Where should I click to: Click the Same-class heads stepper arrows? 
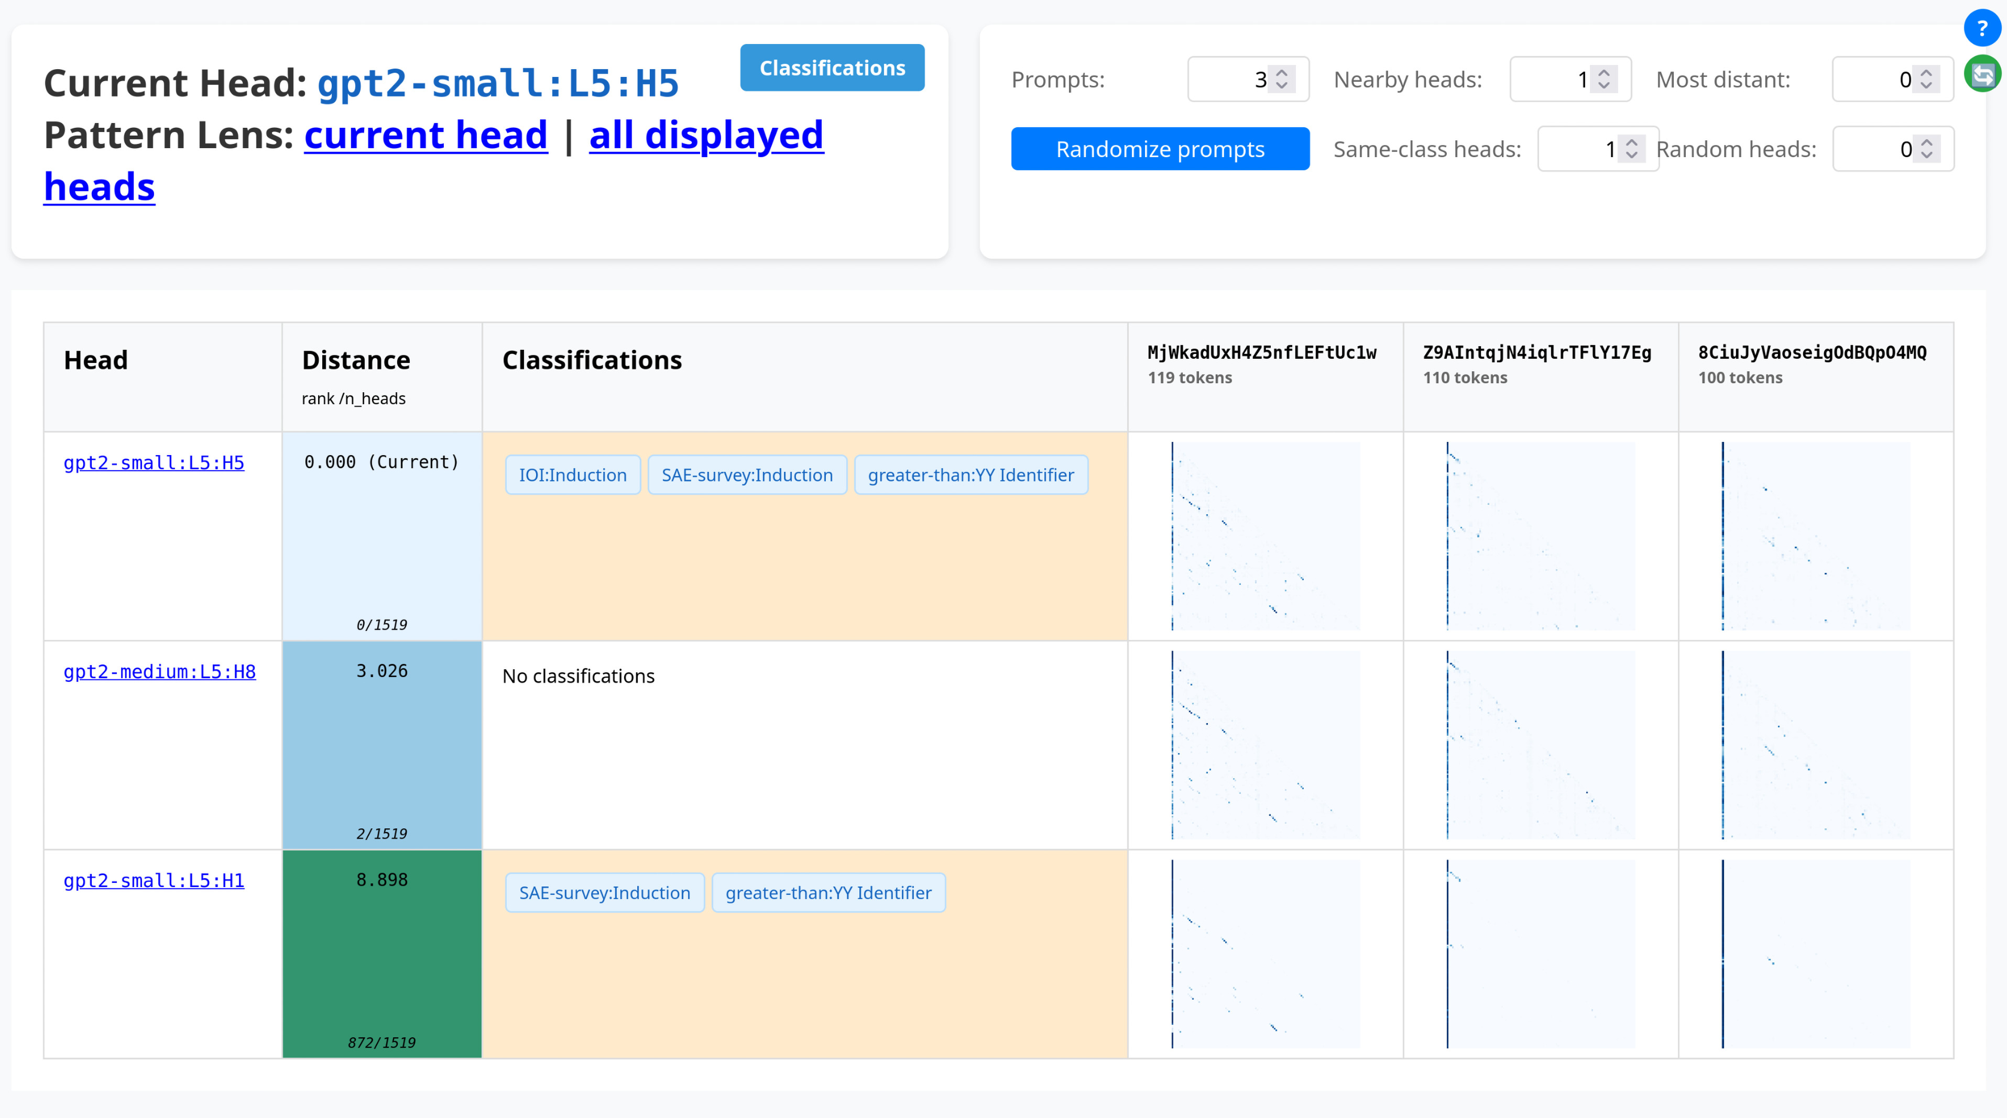click(1631, 148)
